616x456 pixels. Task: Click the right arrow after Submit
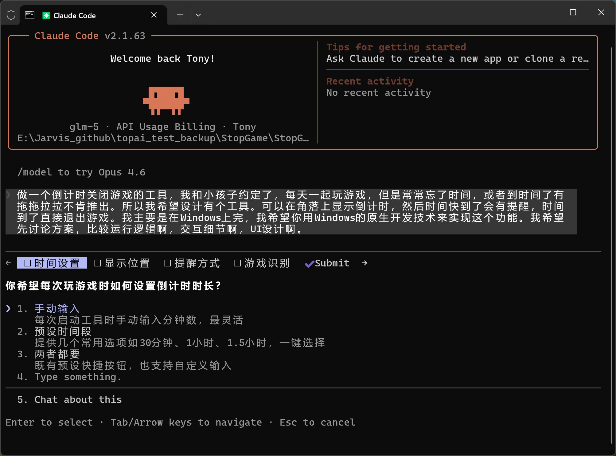tap(365, 263)
